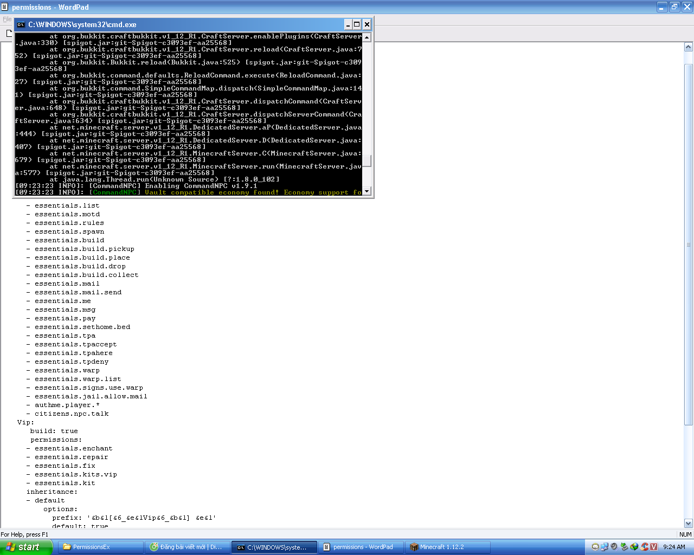
Task: Click the essentials.signs.use.warp line
Action: tap(85, 388)
